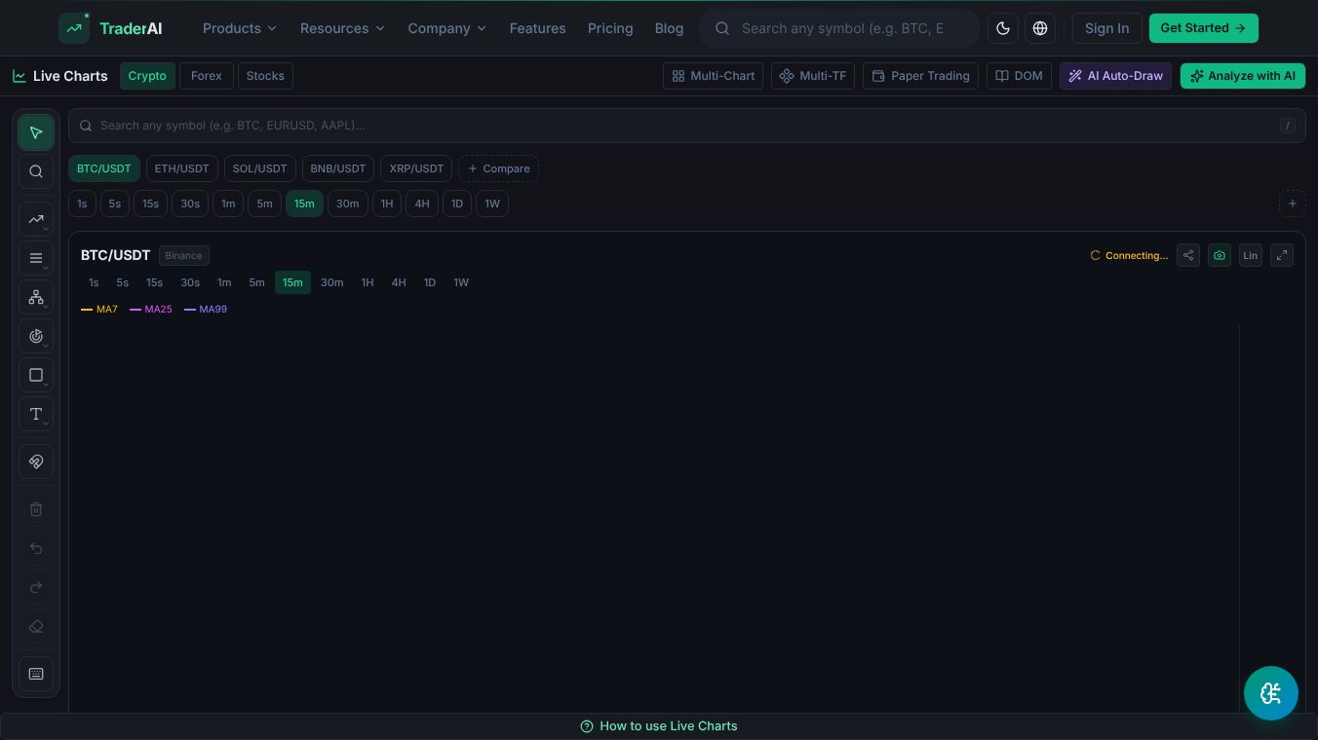Select the trend line drawing tool
This screenshot has width=1318, height=740.
36,219
